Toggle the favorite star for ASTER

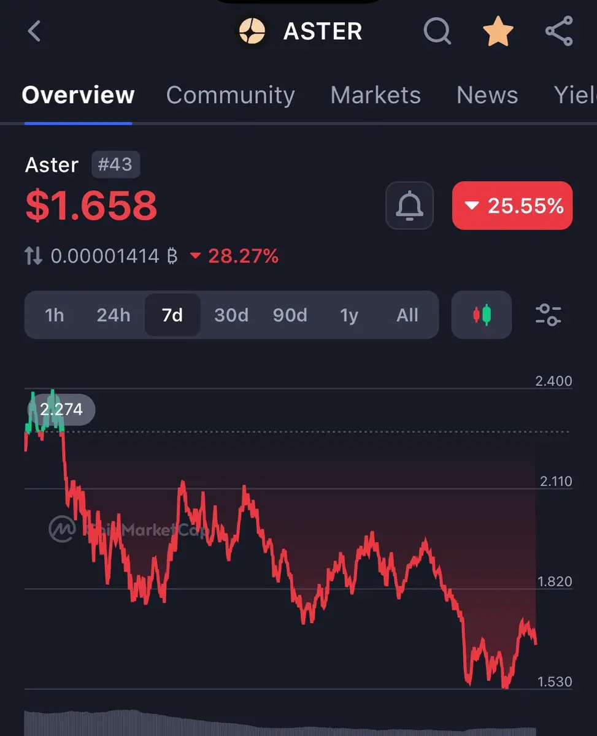498,31
